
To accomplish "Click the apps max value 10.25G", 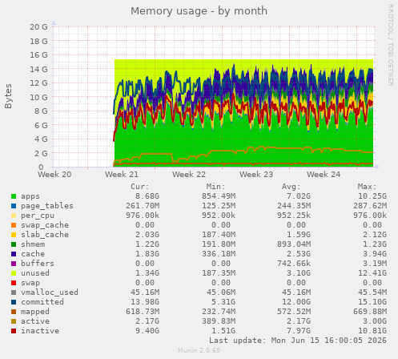I will pos(372,196).
